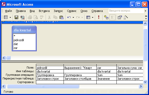This screenshot has width=149, height=95.
Task: Open the Окно menu
Action: pos(84,11)
